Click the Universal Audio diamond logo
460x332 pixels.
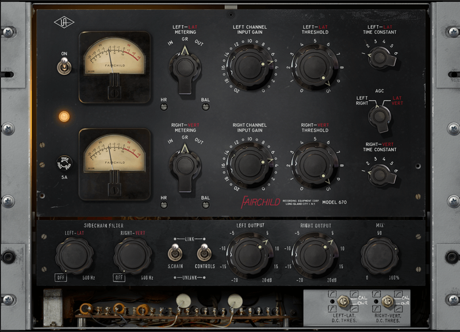click(x=64, y=22)
